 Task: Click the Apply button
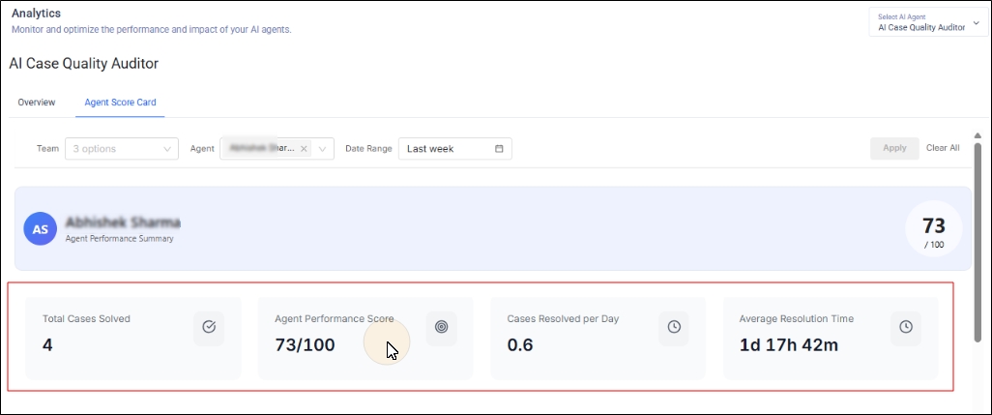894,148
